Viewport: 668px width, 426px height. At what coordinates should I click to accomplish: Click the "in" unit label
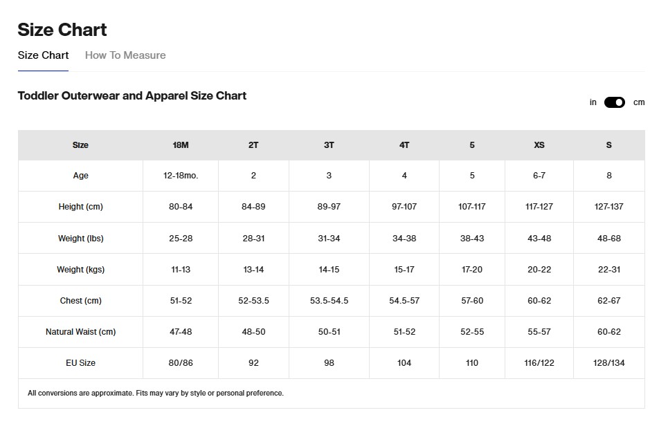point(593,102)
